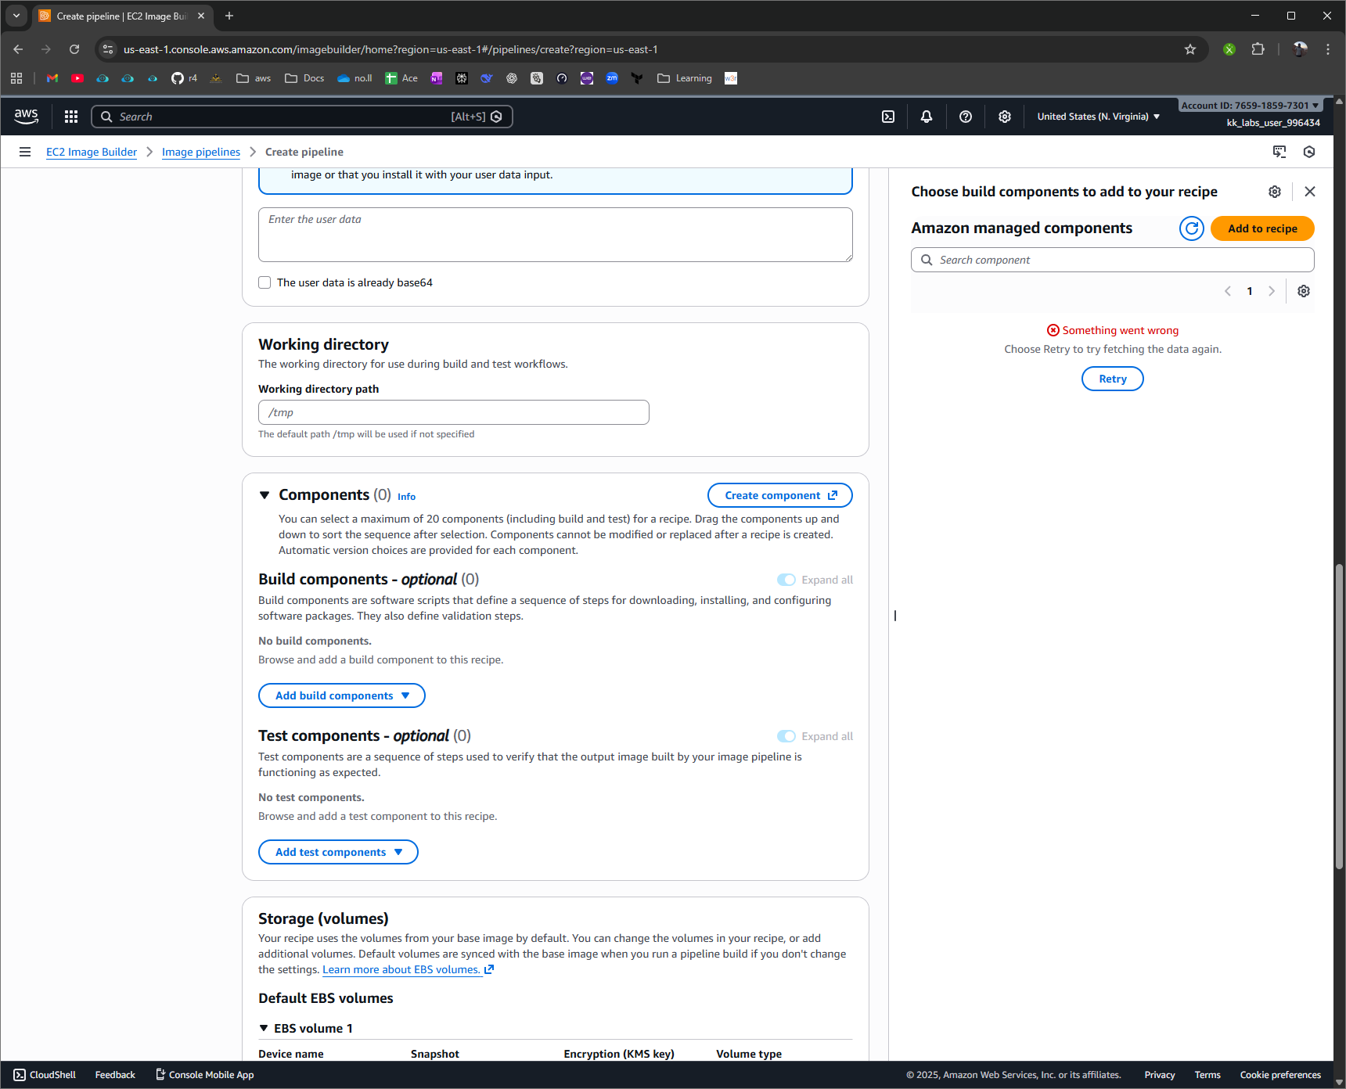Open the Docs bookmarks folder
The width and height of the screenshot is (1346, 1089).
pos(304,78)
